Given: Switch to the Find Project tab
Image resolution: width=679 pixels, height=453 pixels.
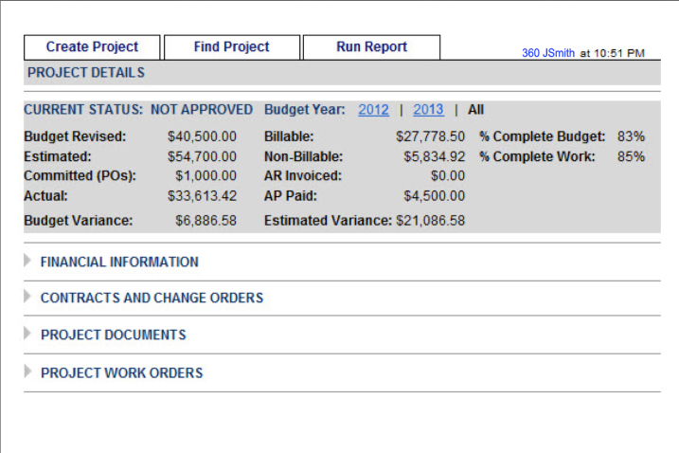Looking at the screenshot, I should (x=231, y=47).
